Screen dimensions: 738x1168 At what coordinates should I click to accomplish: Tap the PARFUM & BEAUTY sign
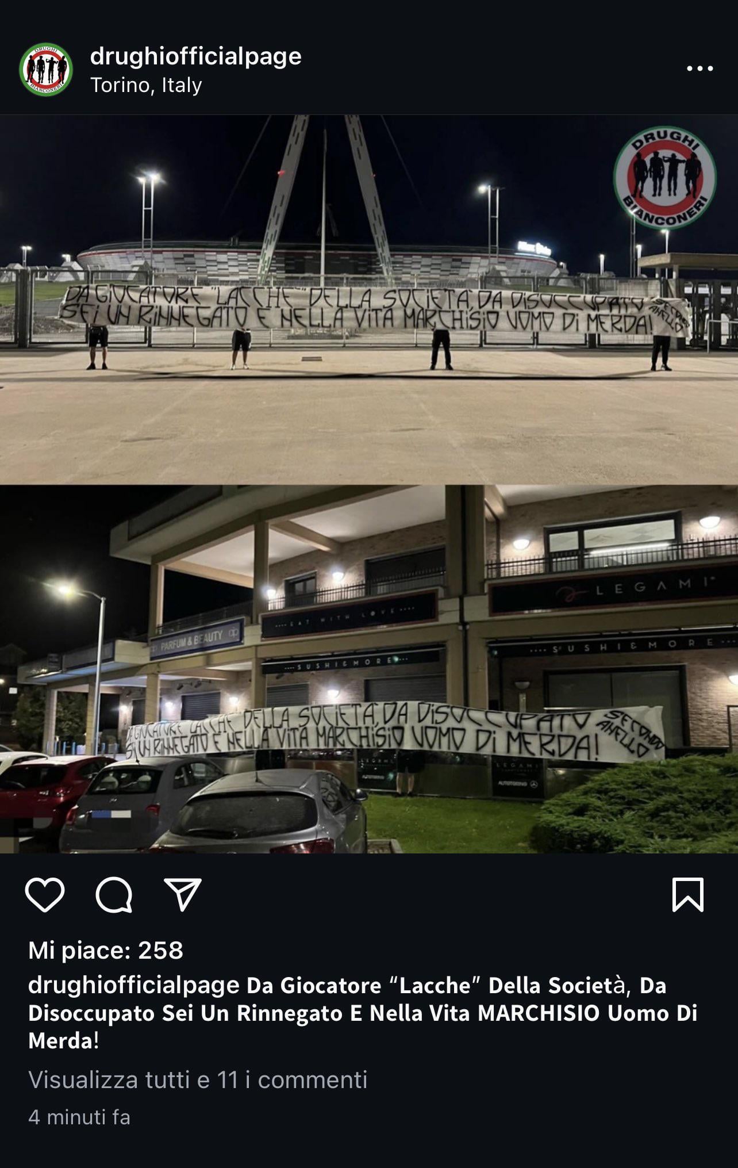pyautogui.click(x=197, y=639)
